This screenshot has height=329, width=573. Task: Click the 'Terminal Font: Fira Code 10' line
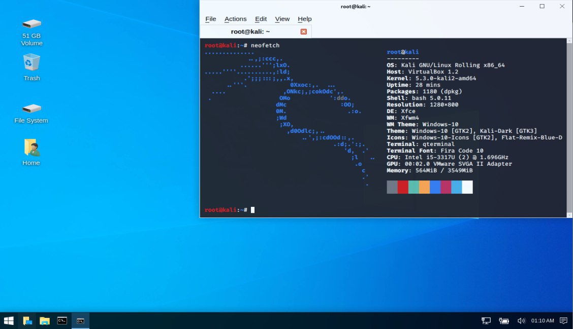point(435,151)
